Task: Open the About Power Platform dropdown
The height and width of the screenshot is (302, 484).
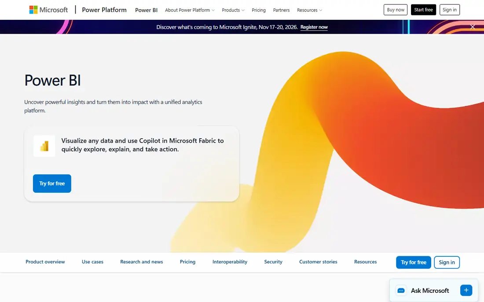Action: [190, 10]
